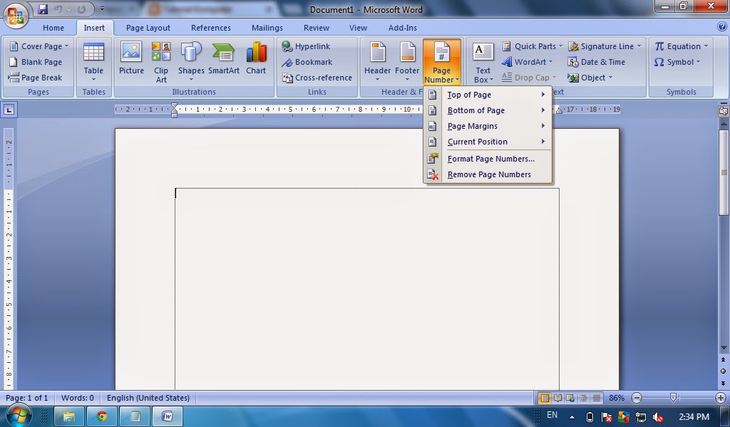Insert Date & Time
The height and width of the screenshot is (427, 730).
coord(597,62)
